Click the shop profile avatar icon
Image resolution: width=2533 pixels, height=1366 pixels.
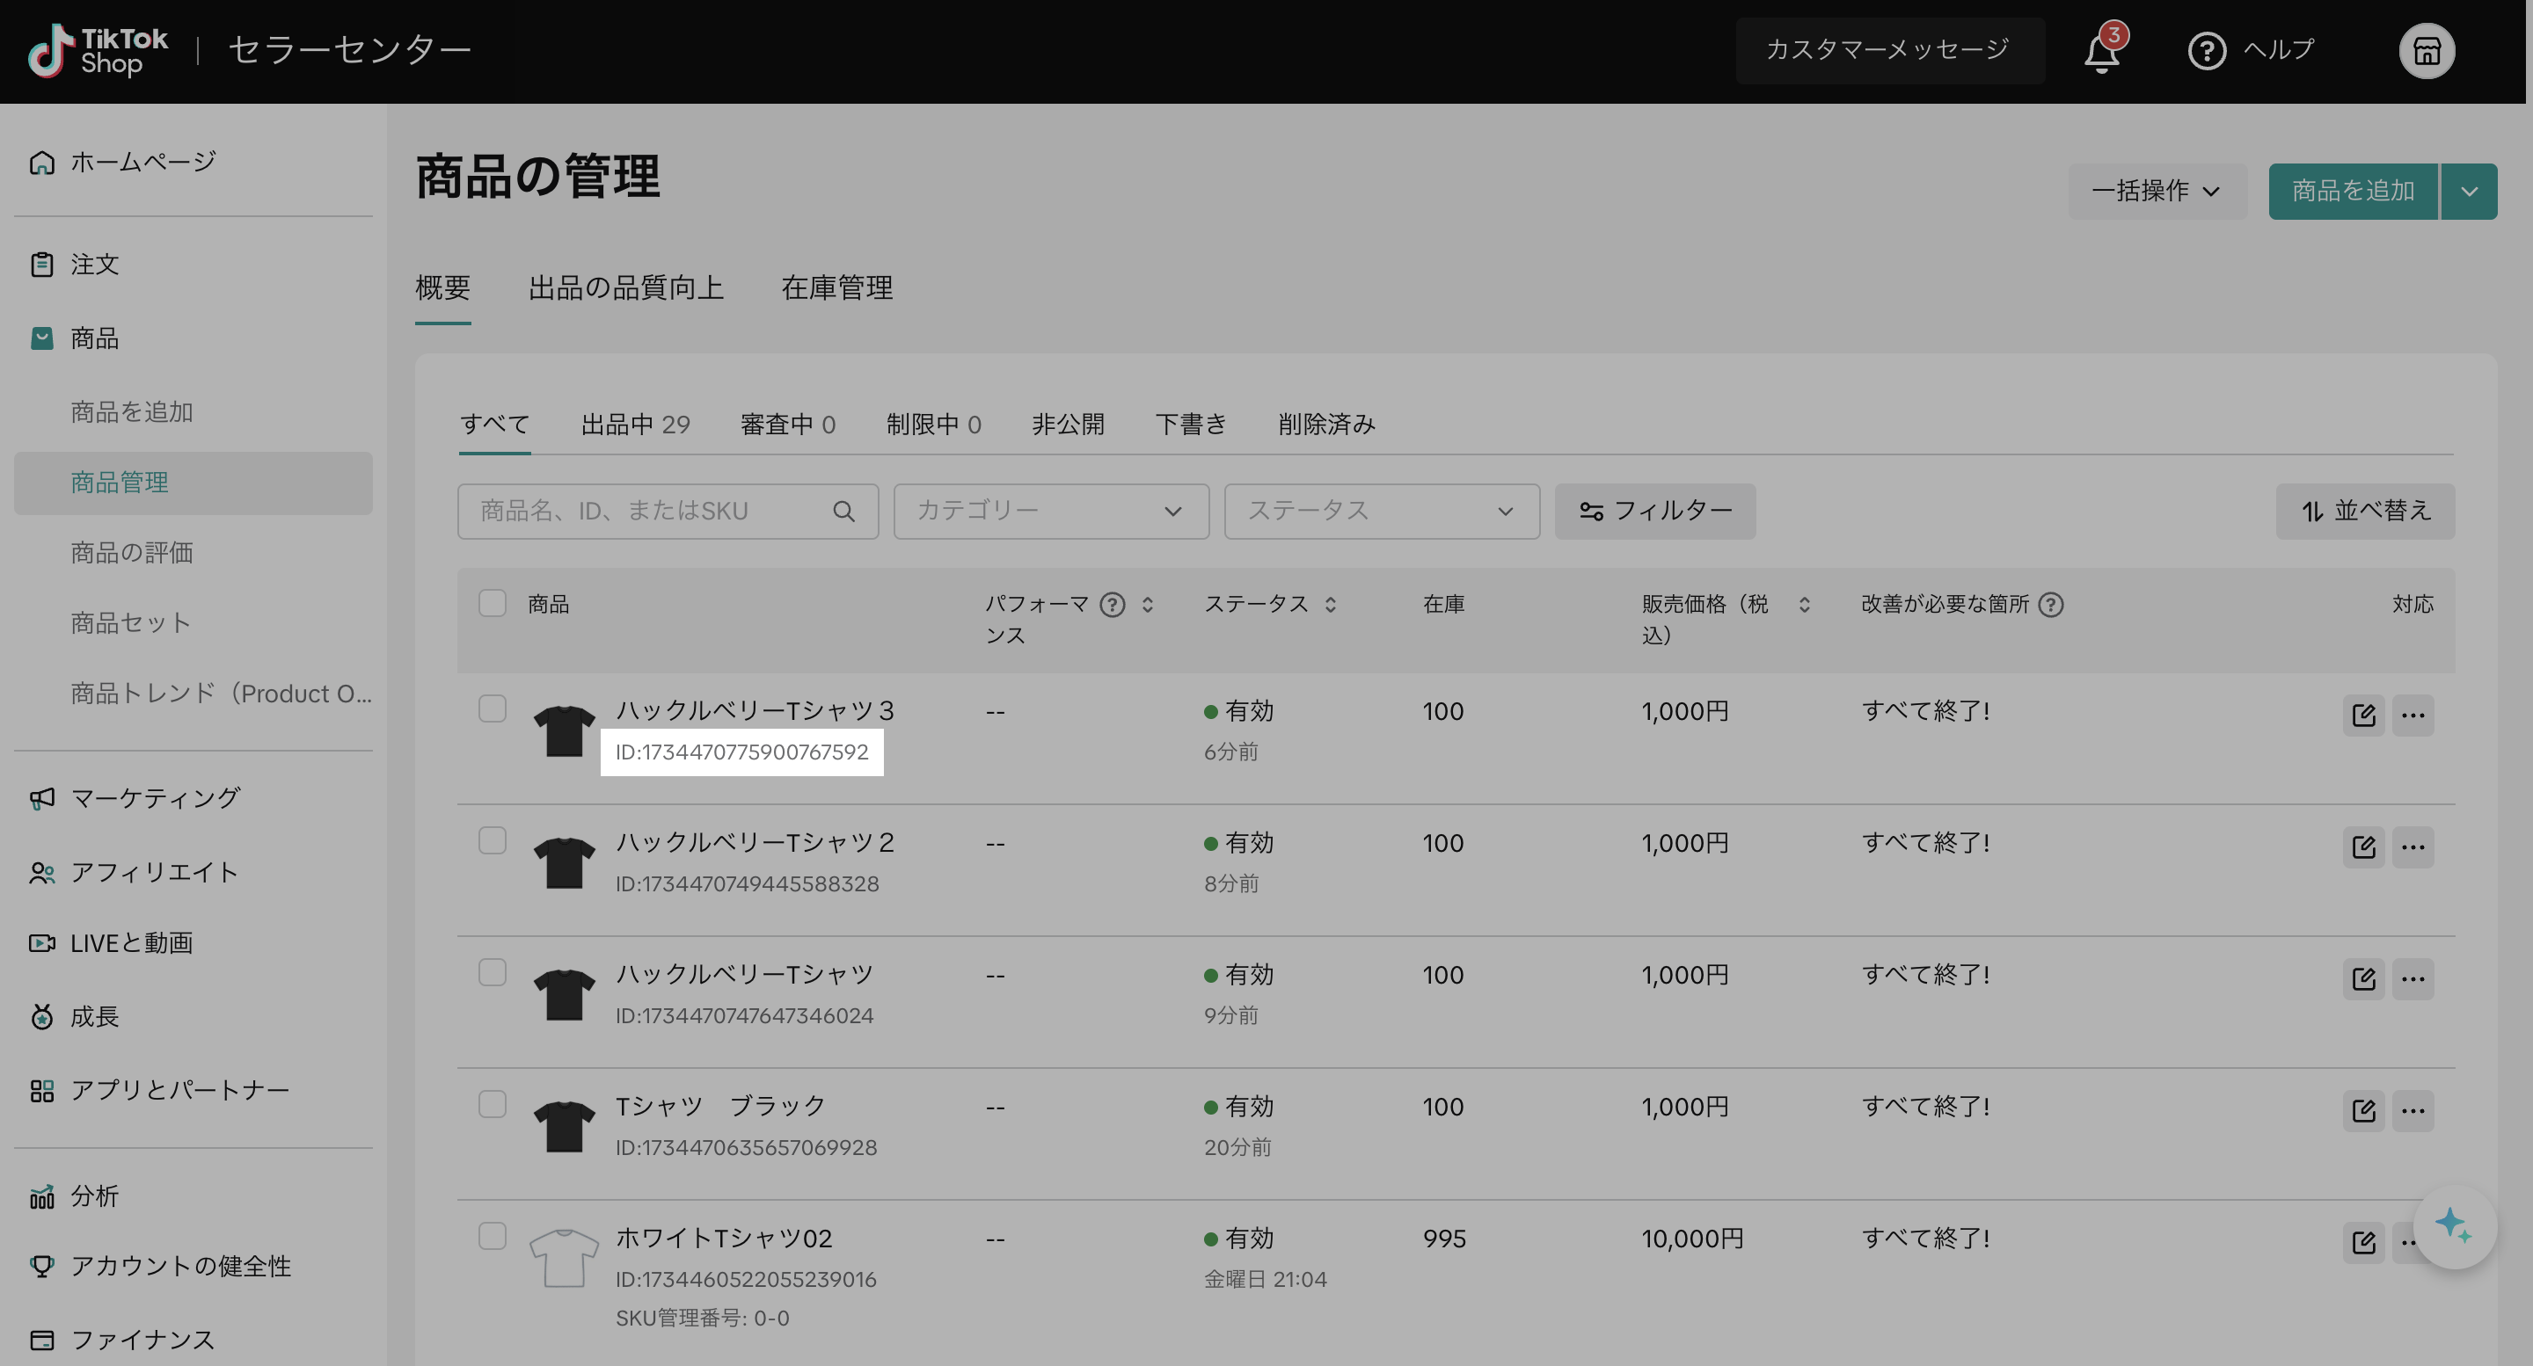[2426, 51]
